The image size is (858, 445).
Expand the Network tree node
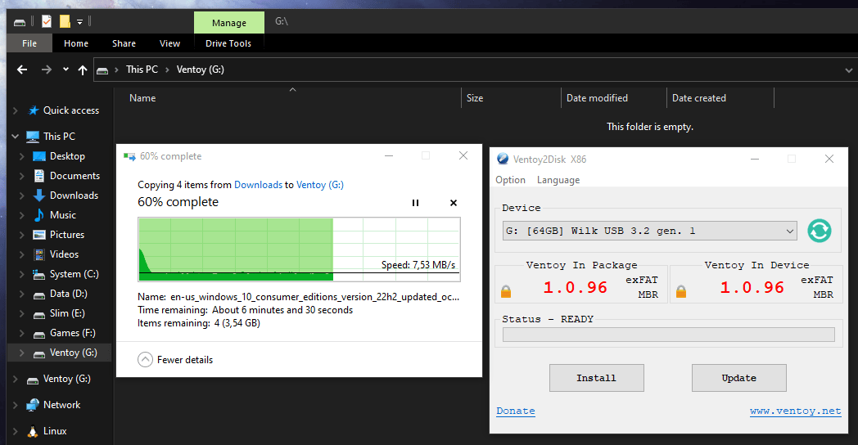[16, 405]
